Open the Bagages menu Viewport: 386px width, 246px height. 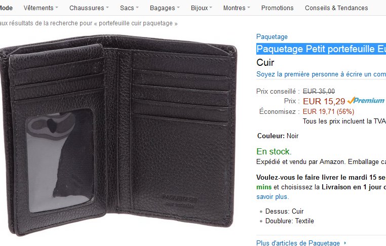point(165,8)
